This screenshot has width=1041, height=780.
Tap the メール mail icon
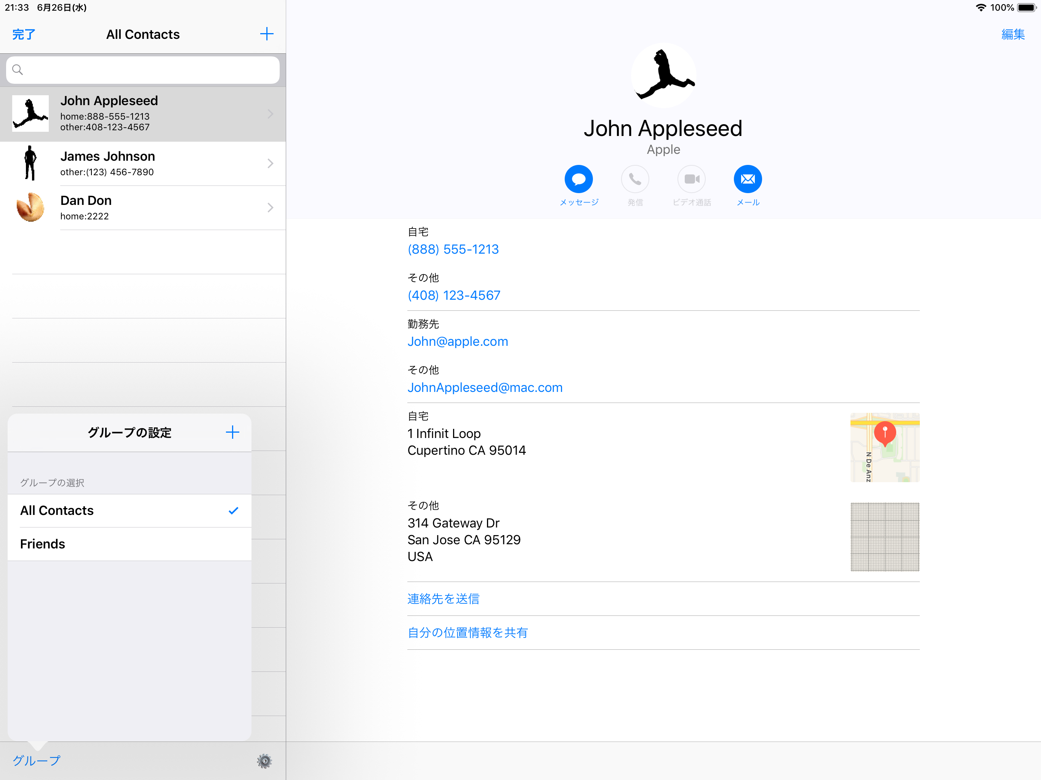(x=748, y=179)
